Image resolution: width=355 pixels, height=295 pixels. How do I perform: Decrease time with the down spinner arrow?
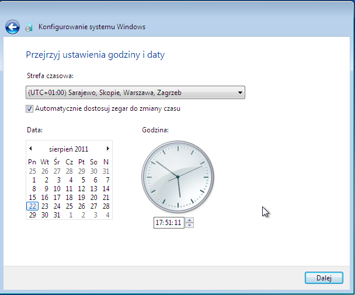point(190,225)
